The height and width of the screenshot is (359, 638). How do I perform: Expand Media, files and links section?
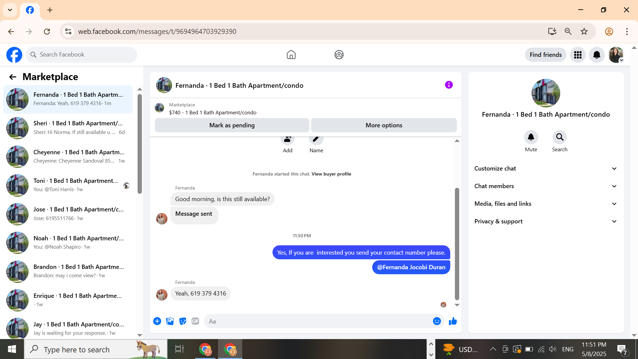[x=546, y=204]
